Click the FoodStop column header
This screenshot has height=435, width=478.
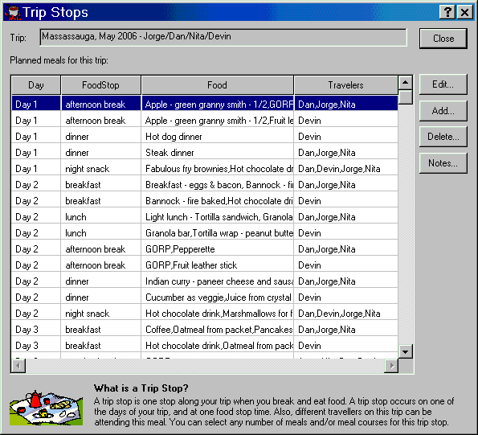tap(101, 85)
